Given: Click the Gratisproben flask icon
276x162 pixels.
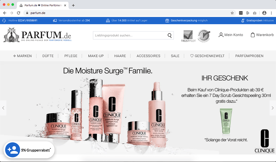Looking at the screenshot, I should [243, 20].
